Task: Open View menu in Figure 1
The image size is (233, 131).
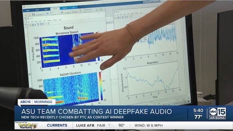Action: coord(36,22)
